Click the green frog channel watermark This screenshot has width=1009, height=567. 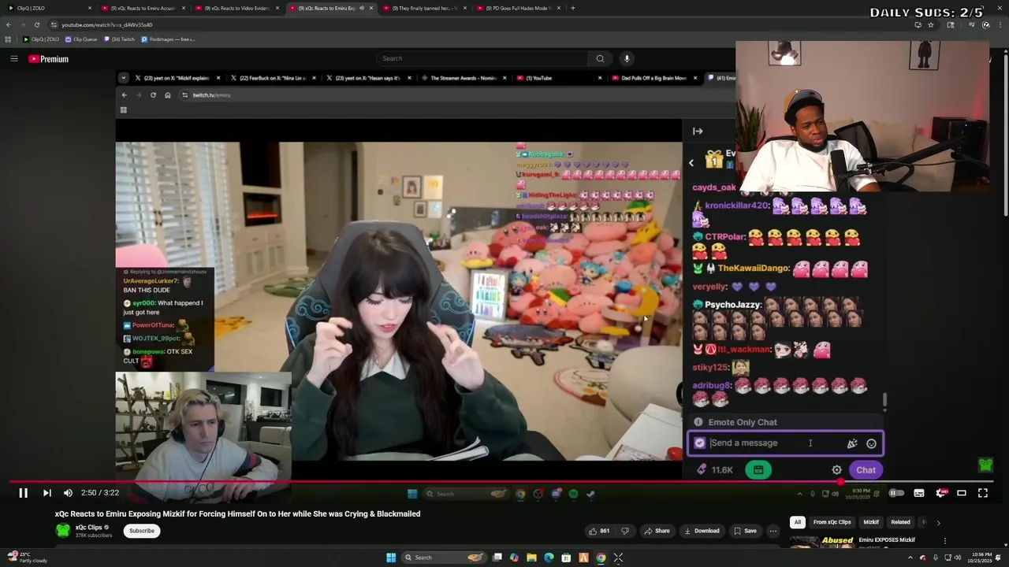985,465
